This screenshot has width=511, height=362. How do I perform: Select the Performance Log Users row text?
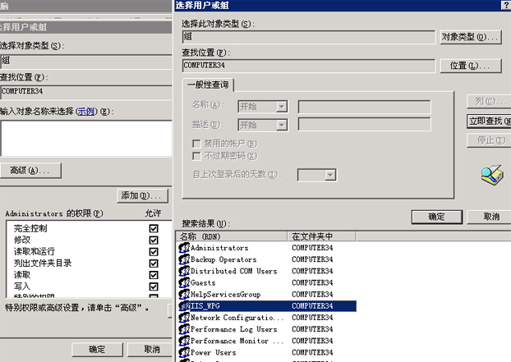(x=233, y=329)
